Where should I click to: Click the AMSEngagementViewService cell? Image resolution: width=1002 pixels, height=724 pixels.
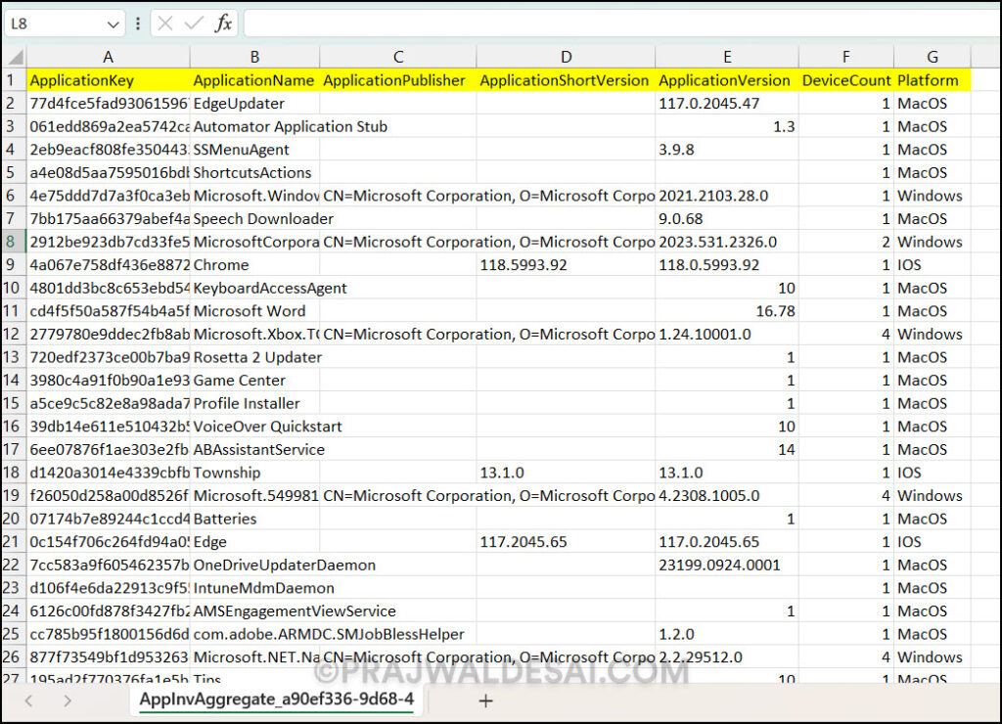click(x=254, y=611)
